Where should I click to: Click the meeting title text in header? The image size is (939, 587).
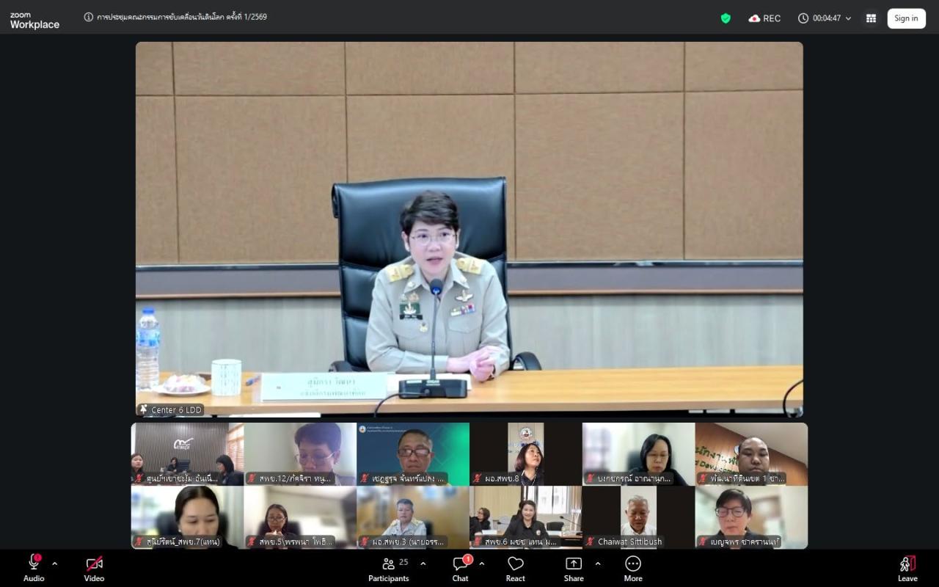pos(182,17)
